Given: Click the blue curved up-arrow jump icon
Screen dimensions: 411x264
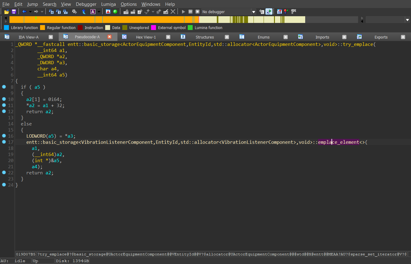Looking at the screenshot, I should pyautogui.click(x=84, y=12).
